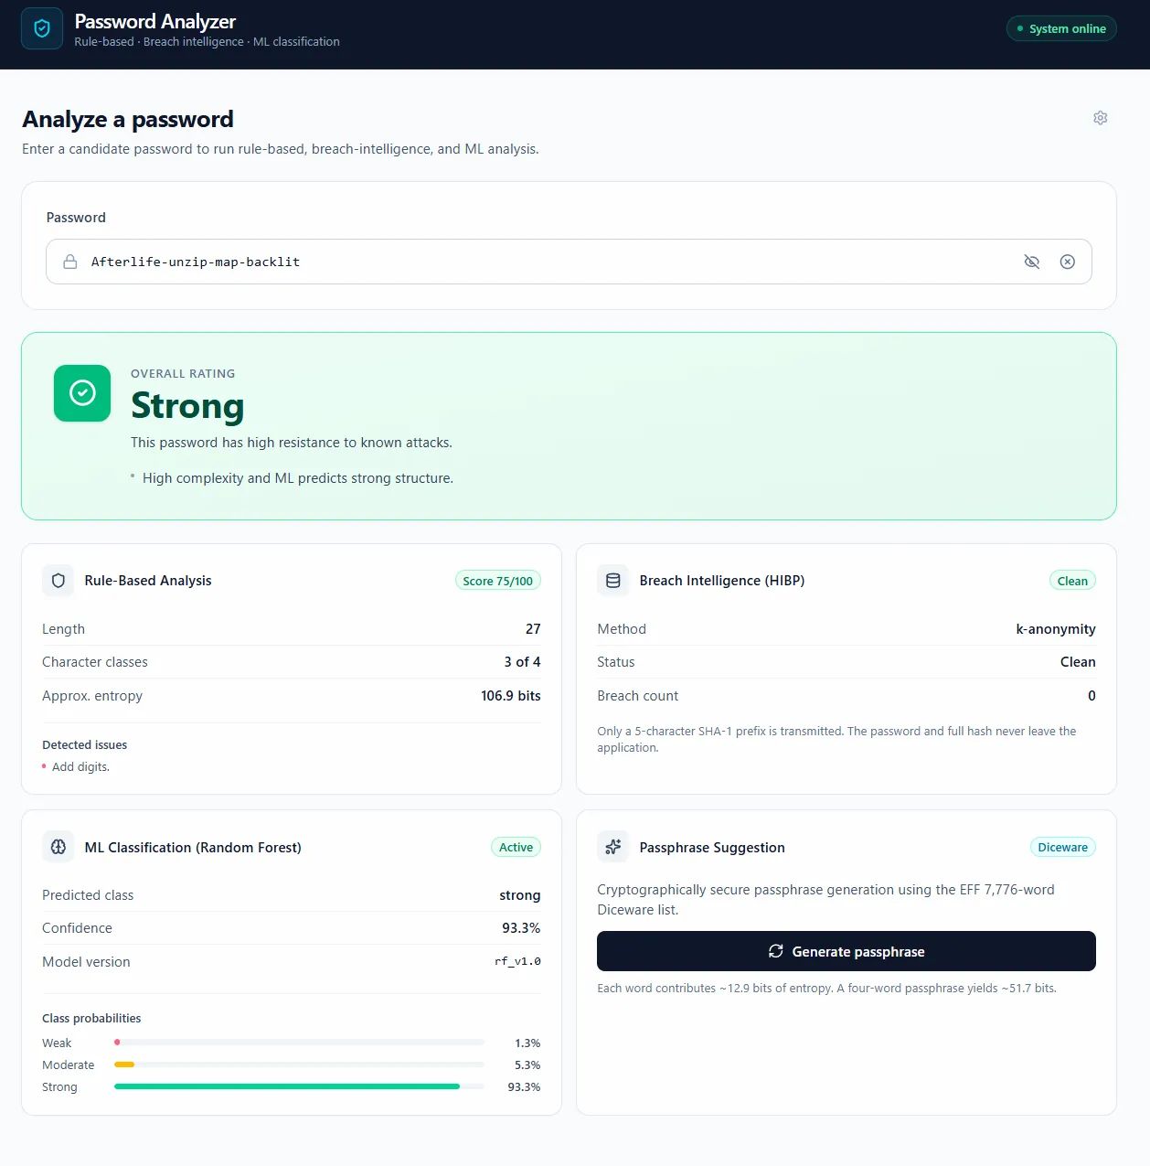Click the Length value 27
The width and height of the screenshot is (1150, 1166).
533,629
